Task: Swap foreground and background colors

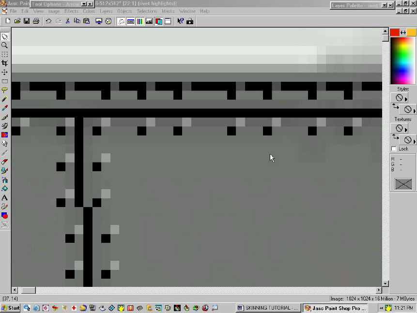Action: 403,32
